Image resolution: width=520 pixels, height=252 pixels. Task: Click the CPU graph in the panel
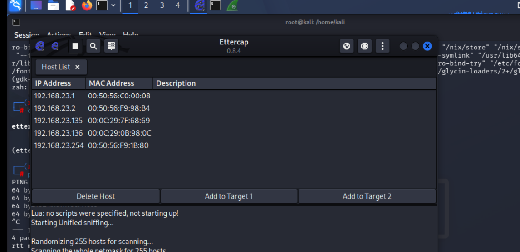coord(480,13)
